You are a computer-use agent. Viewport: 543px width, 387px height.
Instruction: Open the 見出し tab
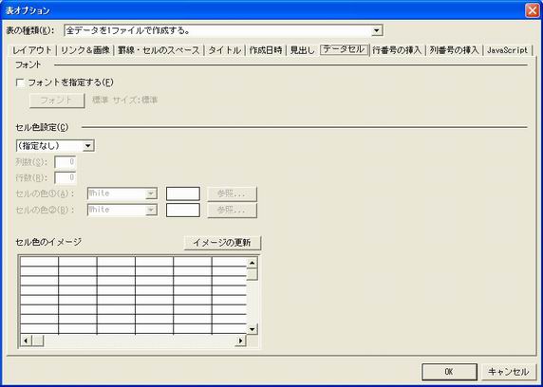(302, 50)
